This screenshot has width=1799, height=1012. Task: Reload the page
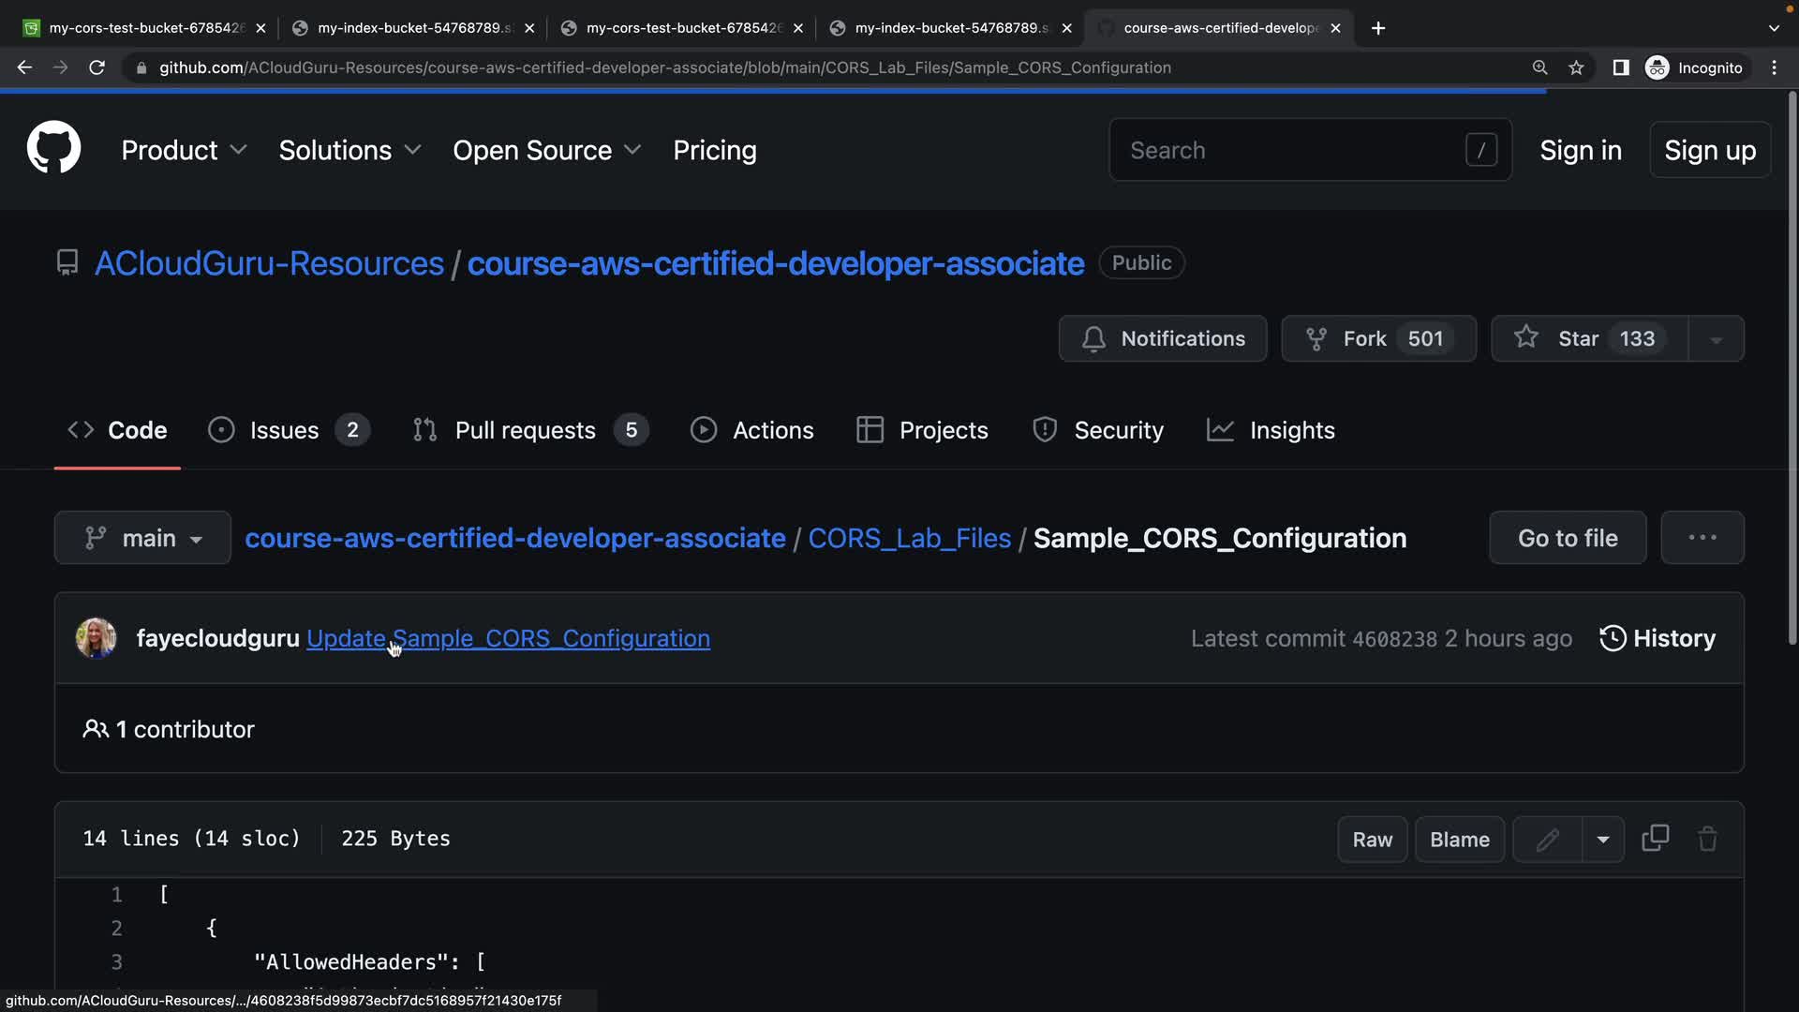(x=97, y=67)
